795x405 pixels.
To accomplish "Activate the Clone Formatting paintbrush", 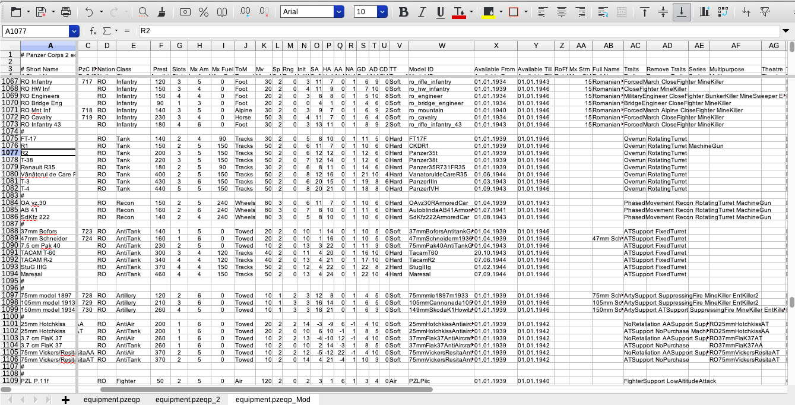I will point(161,12).
